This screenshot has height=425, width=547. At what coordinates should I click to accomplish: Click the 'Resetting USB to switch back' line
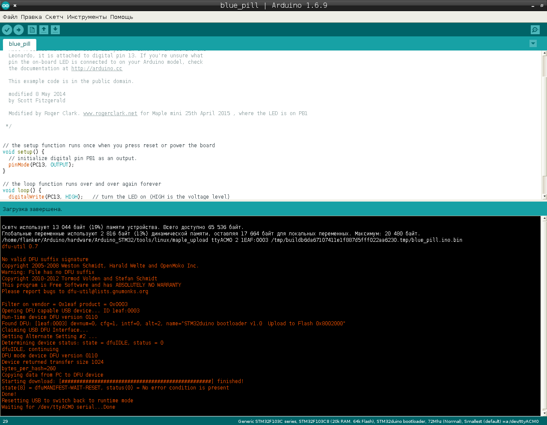68,401
